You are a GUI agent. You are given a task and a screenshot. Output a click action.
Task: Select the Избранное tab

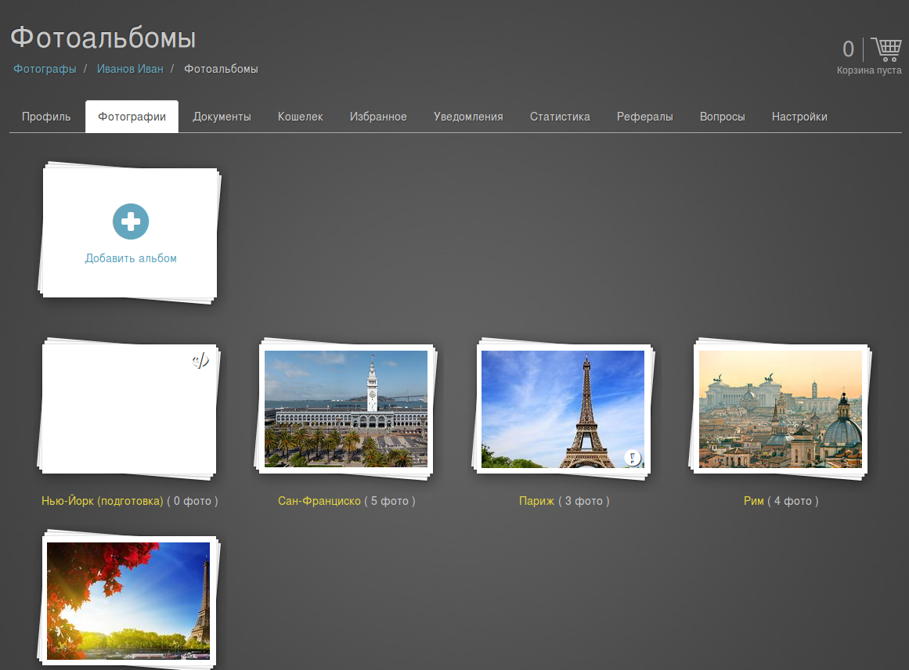pyautogui.click(x=378, y=117)
